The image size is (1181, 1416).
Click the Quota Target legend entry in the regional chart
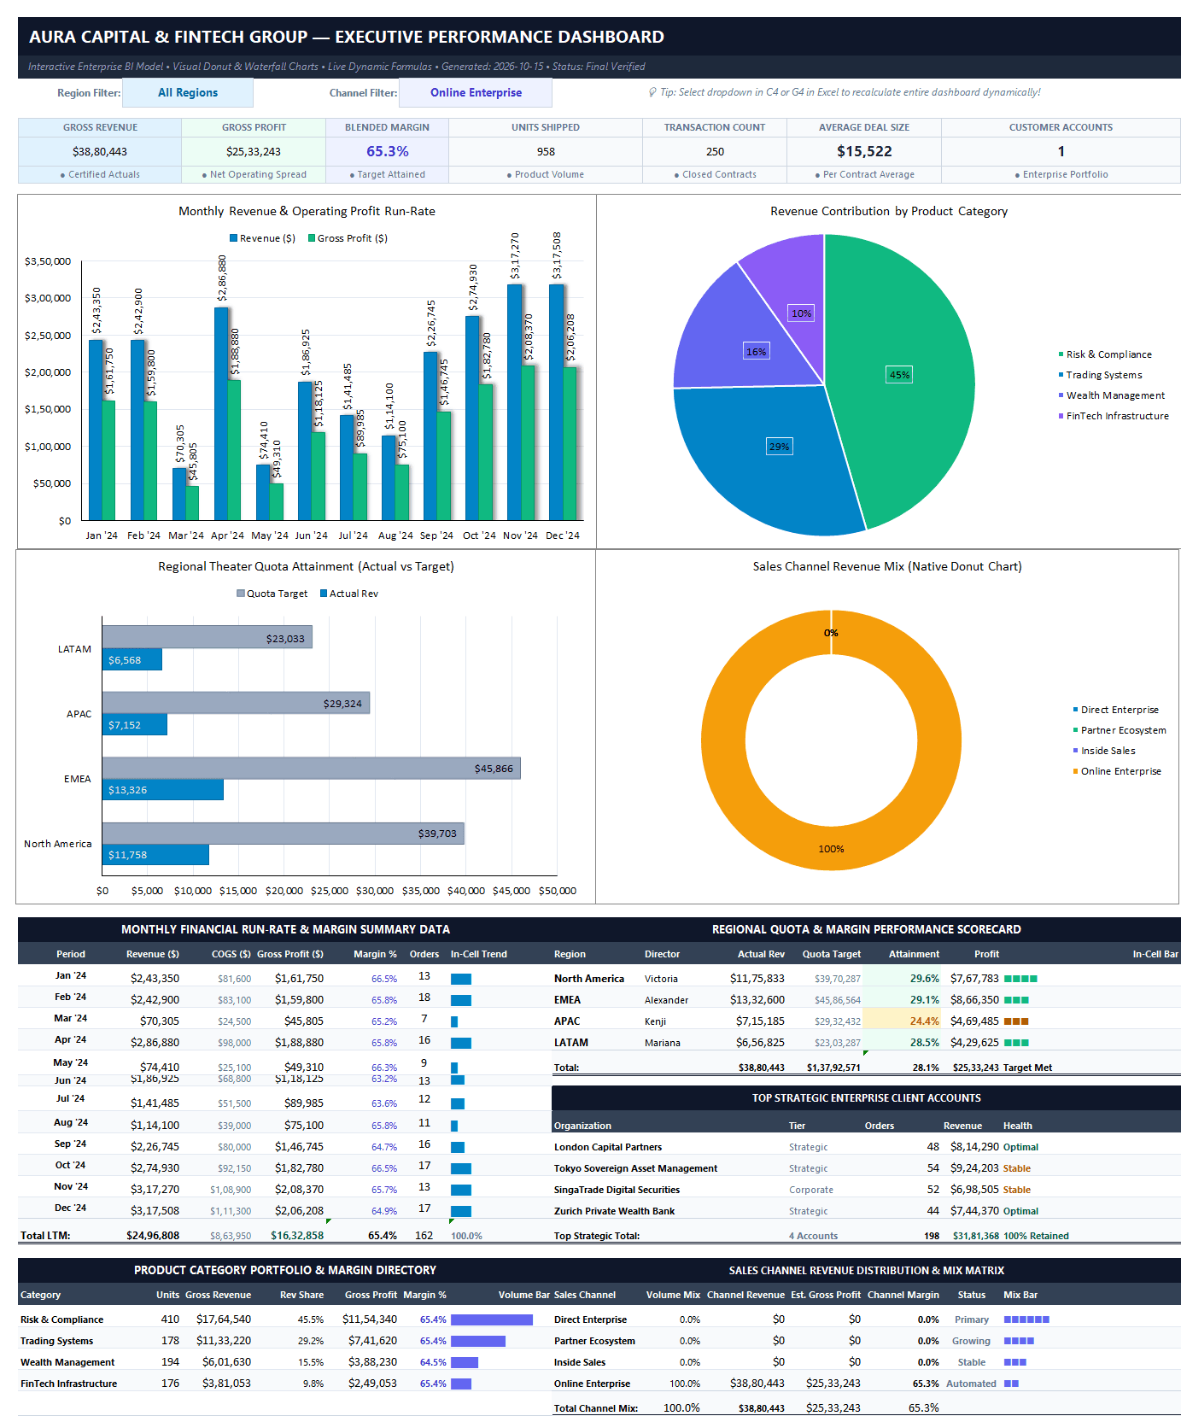click(x=272, y=594)
